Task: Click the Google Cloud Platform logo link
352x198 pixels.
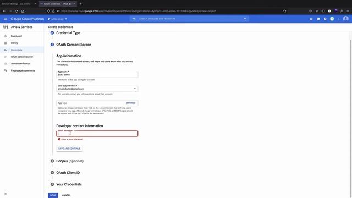Action: (28, 19)
